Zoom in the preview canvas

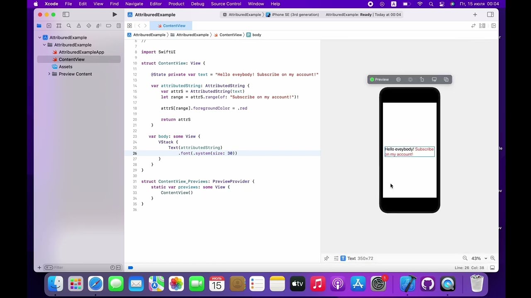[492, 258]
